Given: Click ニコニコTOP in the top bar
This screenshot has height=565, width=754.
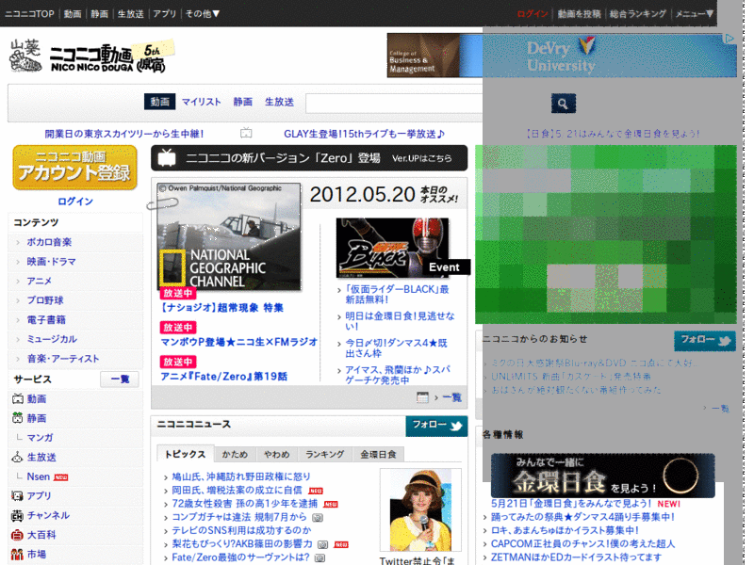Looking at the screenshot, I should point(30,14).
